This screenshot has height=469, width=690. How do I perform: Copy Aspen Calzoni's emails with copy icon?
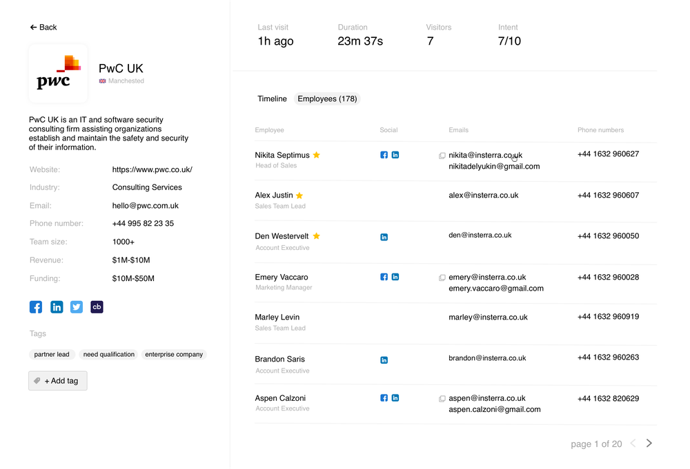click(x=442, y=399)
